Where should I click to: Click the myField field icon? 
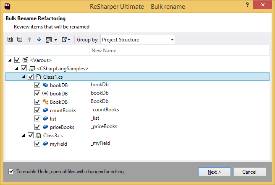[45, 144]
